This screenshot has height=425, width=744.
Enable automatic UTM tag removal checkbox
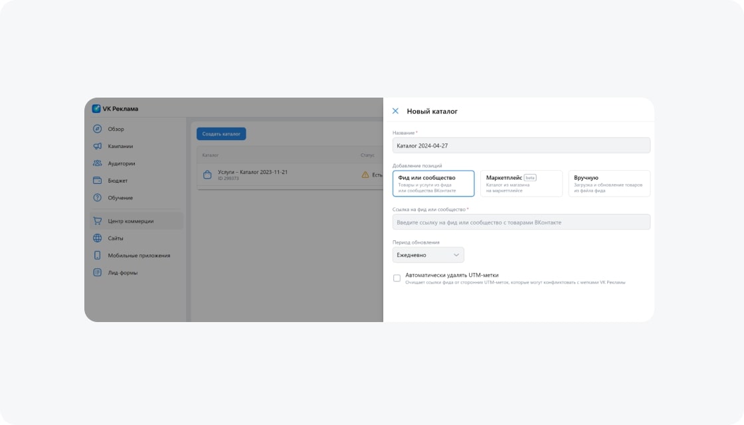point(397,278)
